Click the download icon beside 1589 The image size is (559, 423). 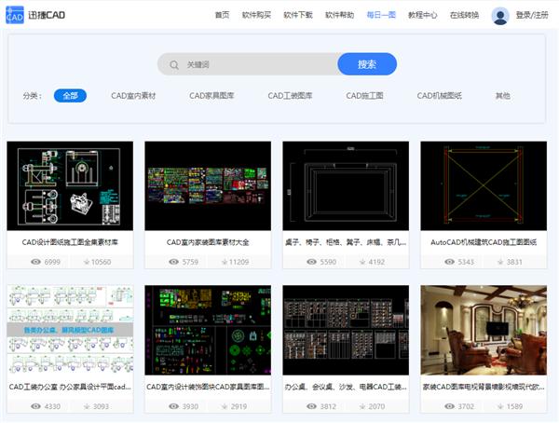(x=500, y=406)
